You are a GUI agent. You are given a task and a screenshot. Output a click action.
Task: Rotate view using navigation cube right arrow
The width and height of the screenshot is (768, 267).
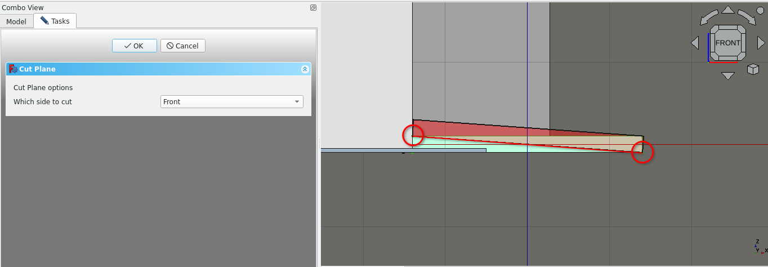(761, 43)
